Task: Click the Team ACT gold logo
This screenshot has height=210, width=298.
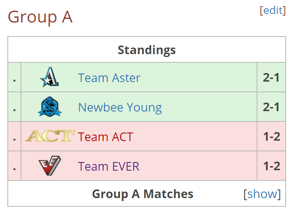Action: pyautogui.click(x=50, y=136)
